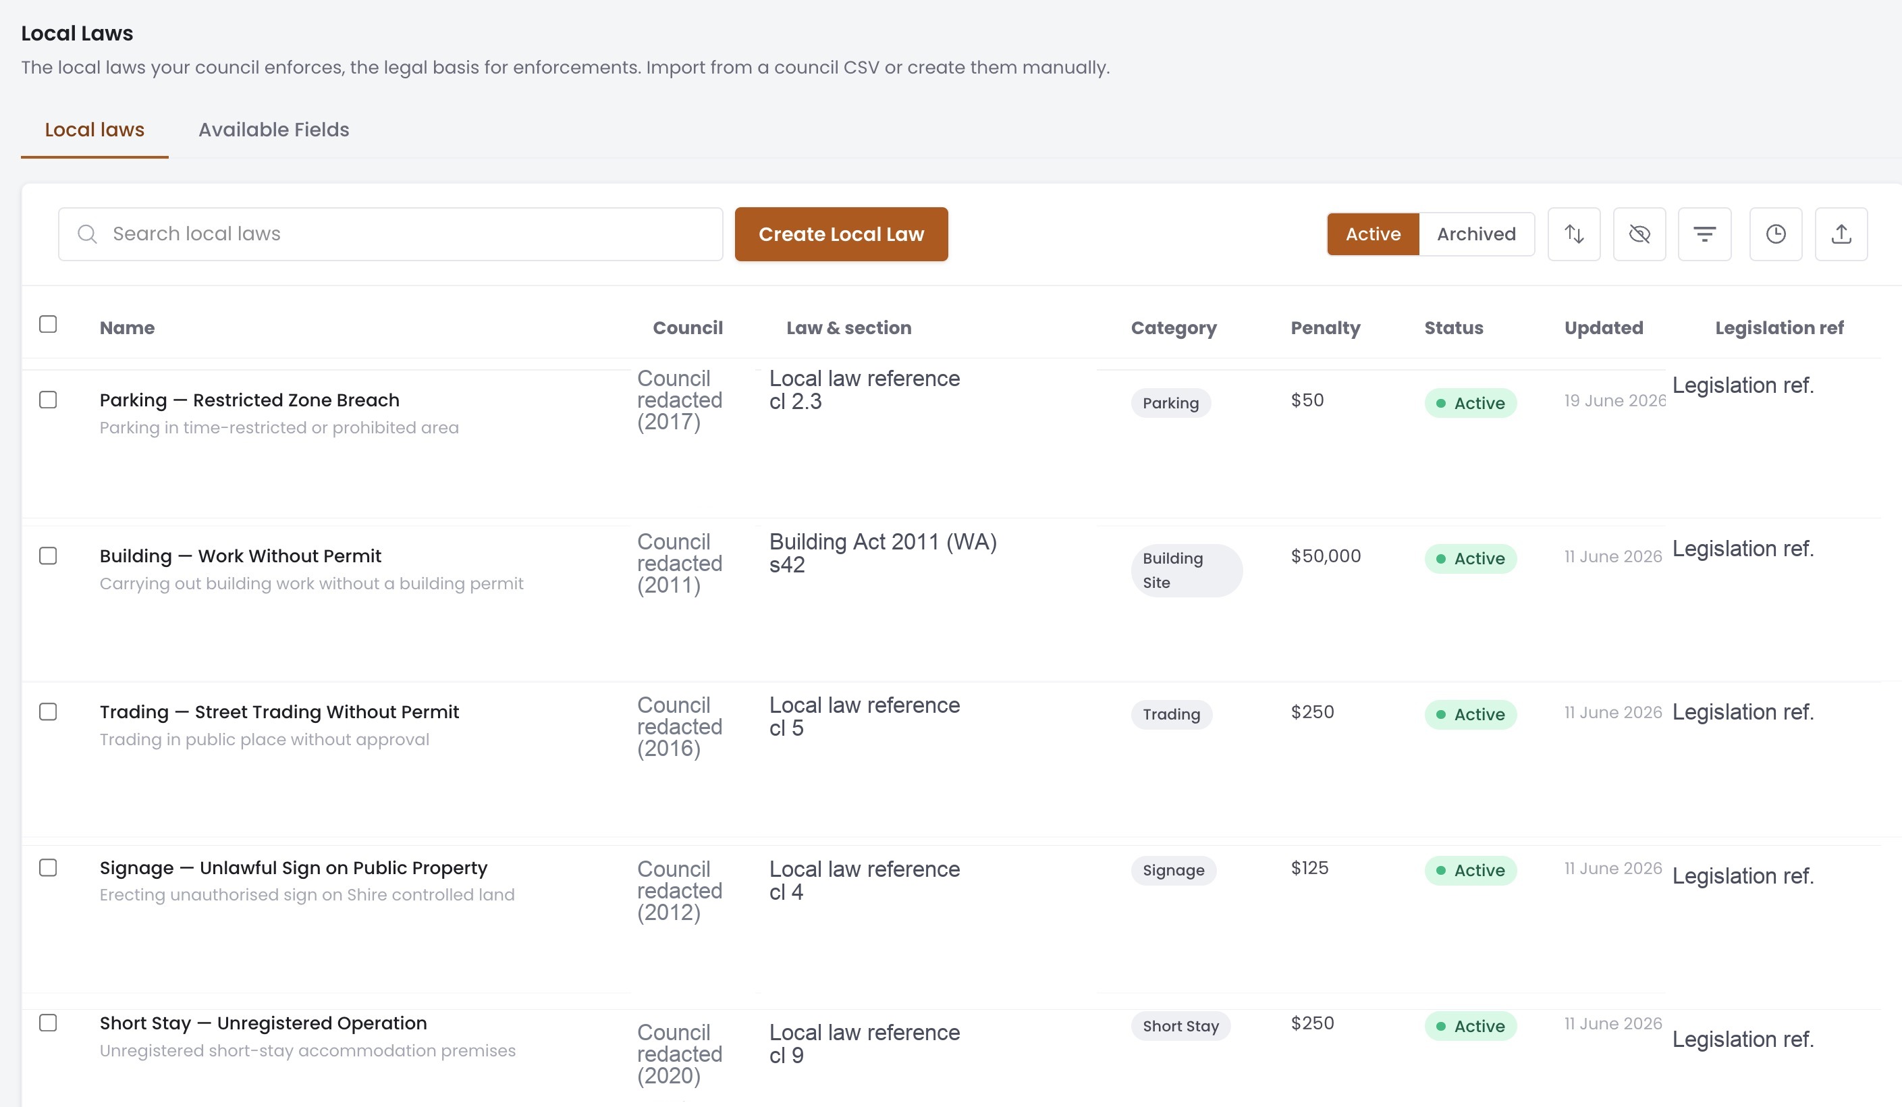Click the Signage category tag
The width and height of the screenshot is (1902, 1107).
(x=1174, y=870)
